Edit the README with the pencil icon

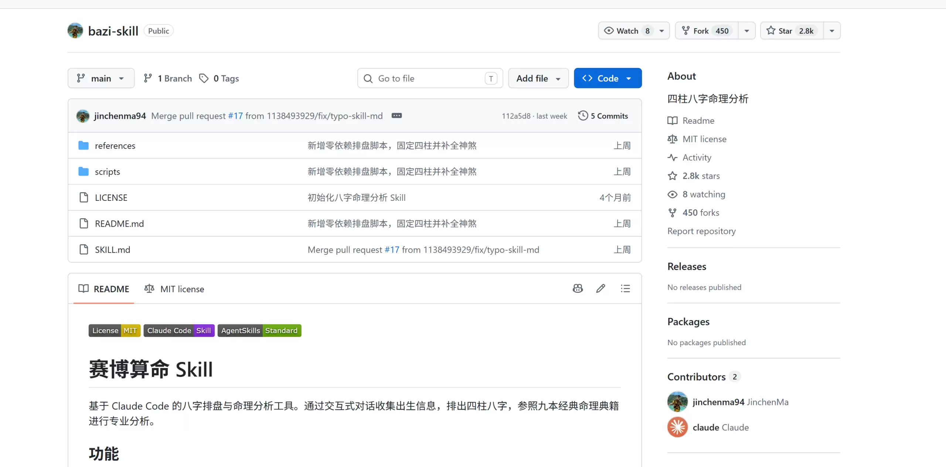pyautogui.click(x=601, y=289)
